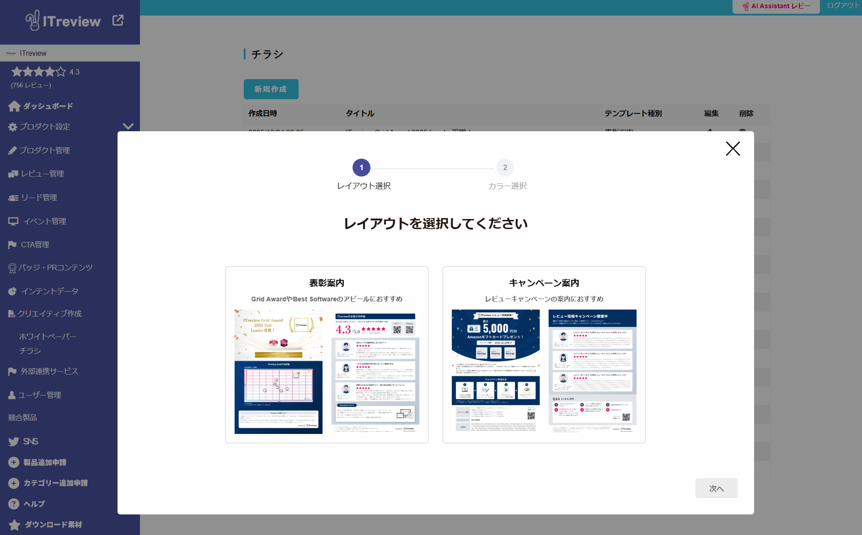This screenshot has height=535, width=862.
Task: Open レビュー管理 in sidebar
Action: [x=42, y=174]
